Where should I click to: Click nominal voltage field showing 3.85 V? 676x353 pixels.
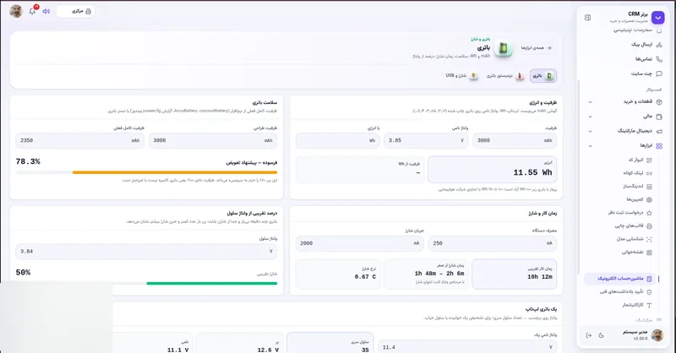(x=426, y=140)
